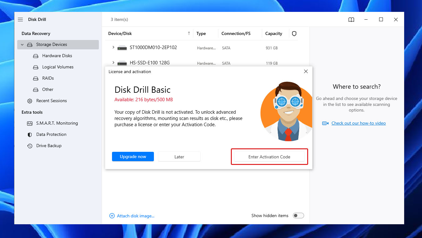Open Attach disk image link
Screen dimensions: 422x238
pyautogui.click(x=136, y=216)
